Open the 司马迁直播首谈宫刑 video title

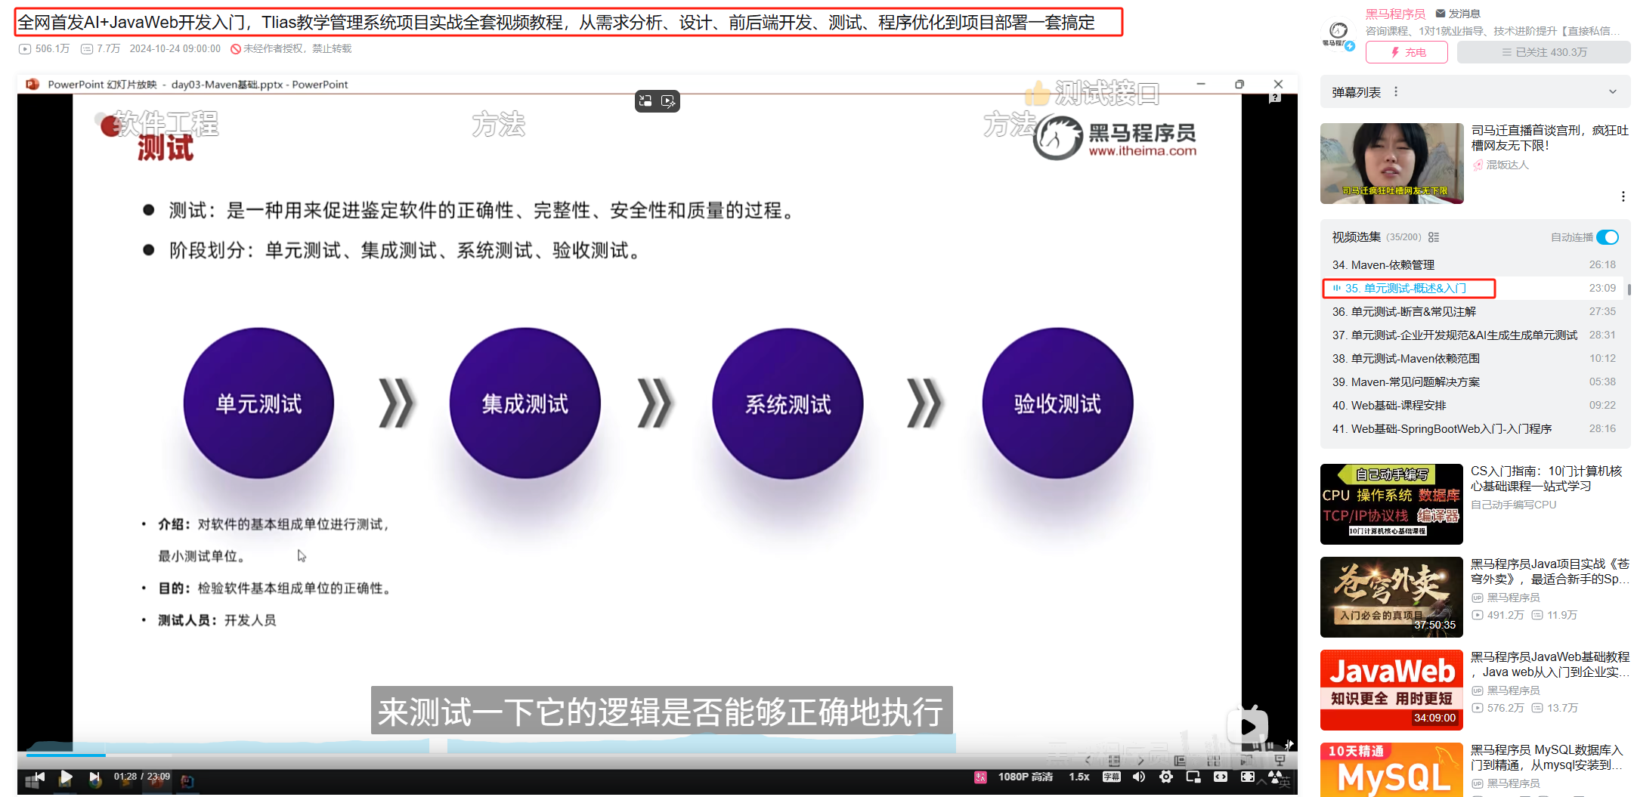click(x=1549, y=137)
